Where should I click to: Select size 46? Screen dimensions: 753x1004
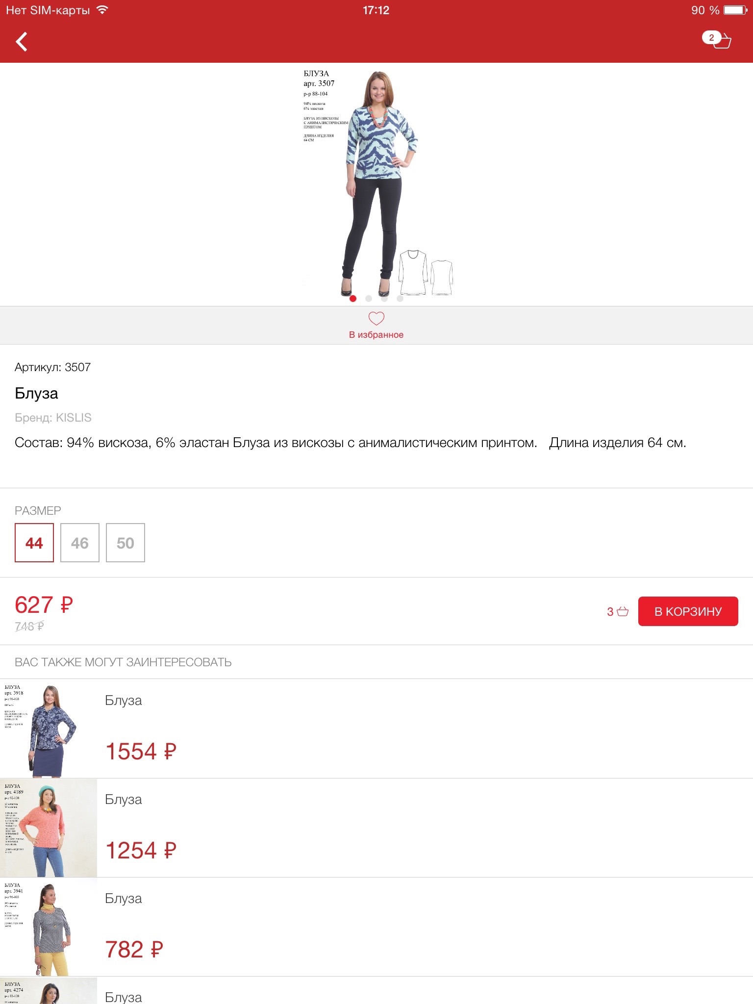point(80,543)
